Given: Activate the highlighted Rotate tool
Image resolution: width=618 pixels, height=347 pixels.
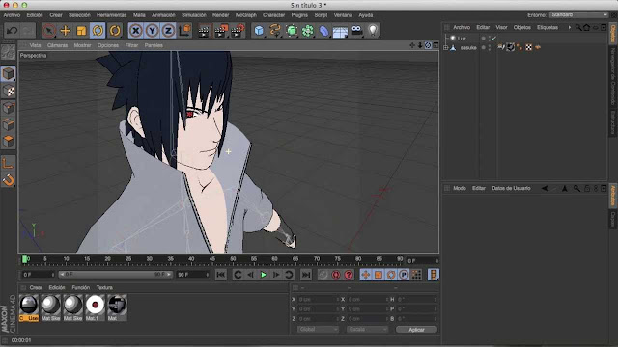Looking at the screenshot, I should [98, 30].
